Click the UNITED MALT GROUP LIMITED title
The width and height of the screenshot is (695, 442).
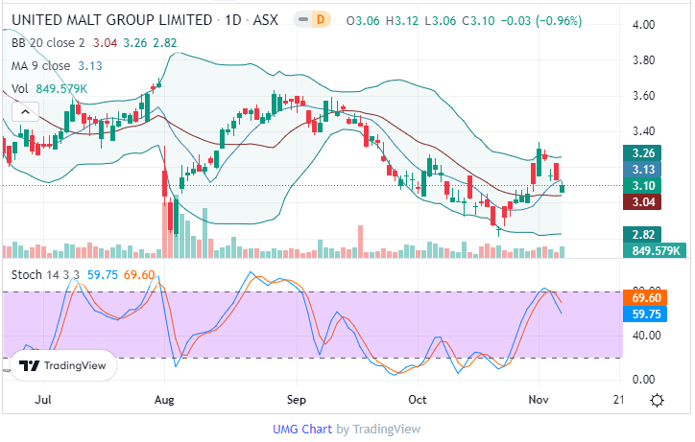(110, 19)
